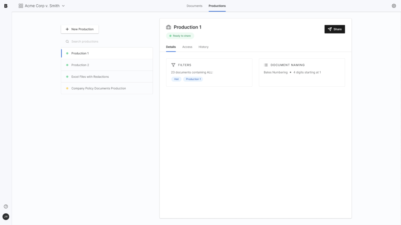Click the Document Naming list icon
Screen dimensions: 401x225
point(266,65)
